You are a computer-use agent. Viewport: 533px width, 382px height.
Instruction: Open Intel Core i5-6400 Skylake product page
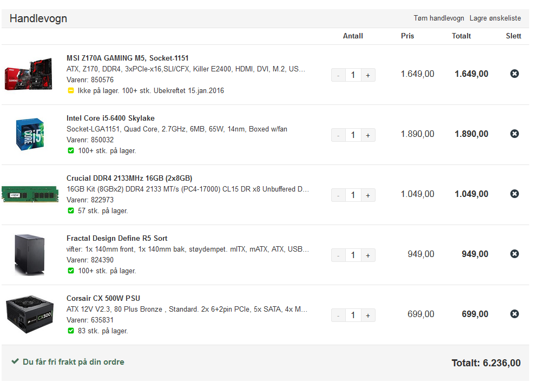coord(110,118)
